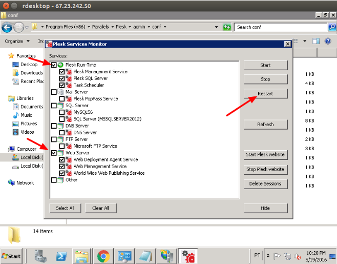
Task: Click the Task Scheduler gear icon
Action: (x=69, y=85)
